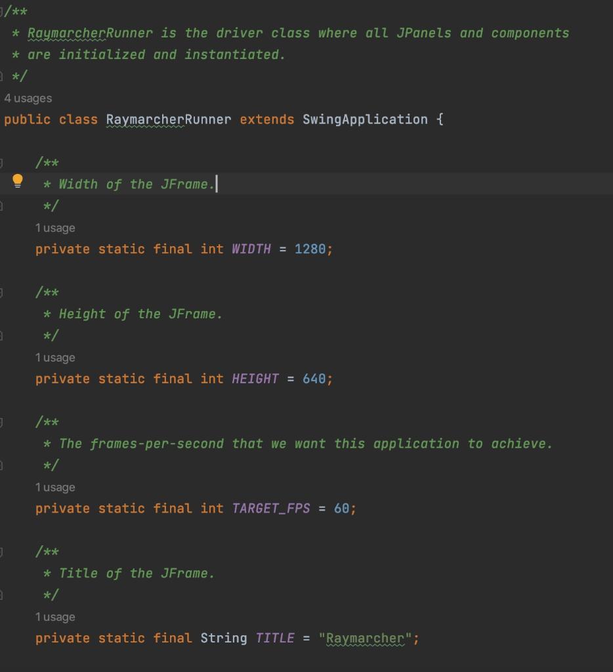Select the "Raymarcher" string literal
613x672 pixels.
point(364,638)
